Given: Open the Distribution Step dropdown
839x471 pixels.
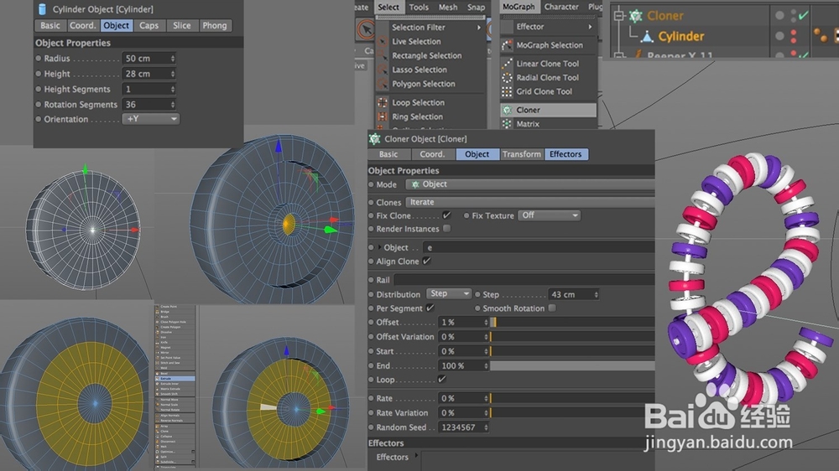Looking at the screenshot, I should 449,293.
